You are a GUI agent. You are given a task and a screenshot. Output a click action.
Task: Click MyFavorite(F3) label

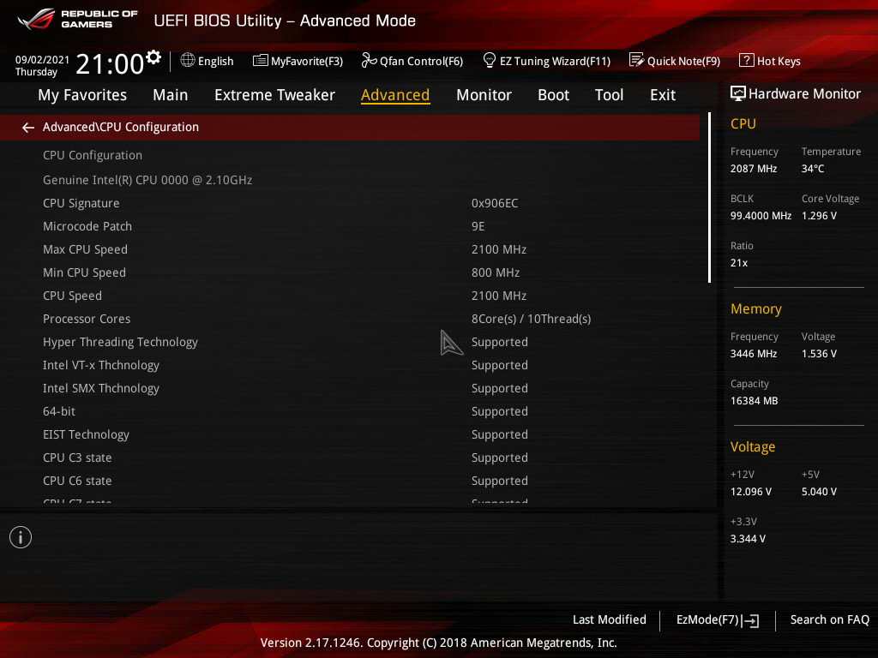pos(307,61)
